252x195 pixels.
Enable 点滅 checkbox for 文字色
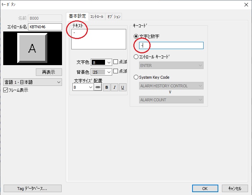coord(115,62)
